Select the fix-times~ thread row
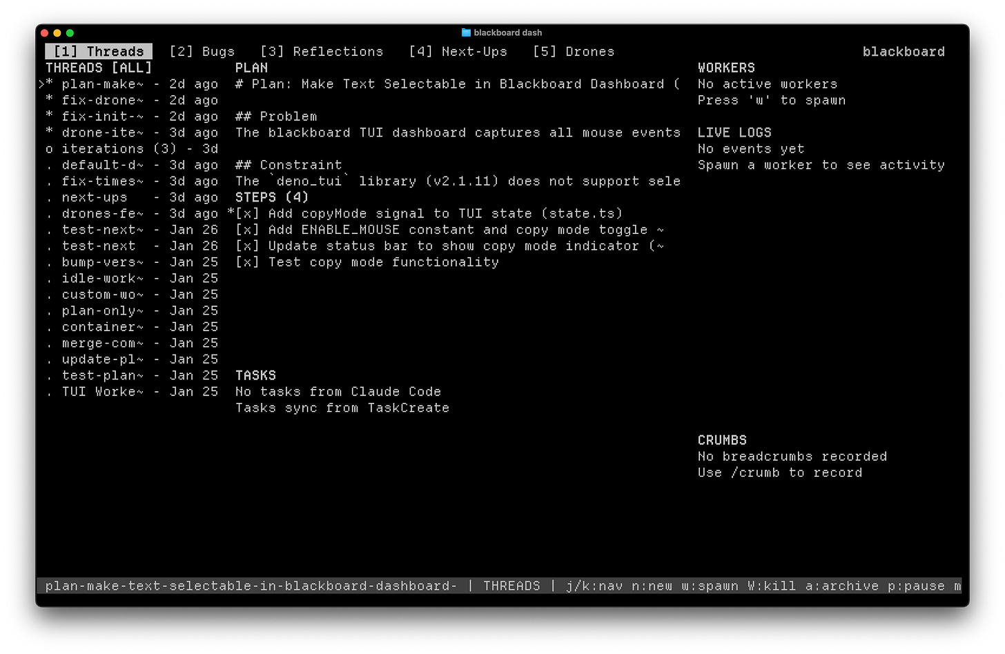 click(x=132, y=181)
